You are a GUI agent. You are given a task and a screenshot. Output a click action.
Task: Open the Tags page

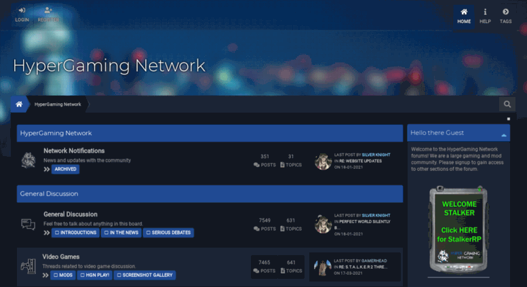coord(505,16)
